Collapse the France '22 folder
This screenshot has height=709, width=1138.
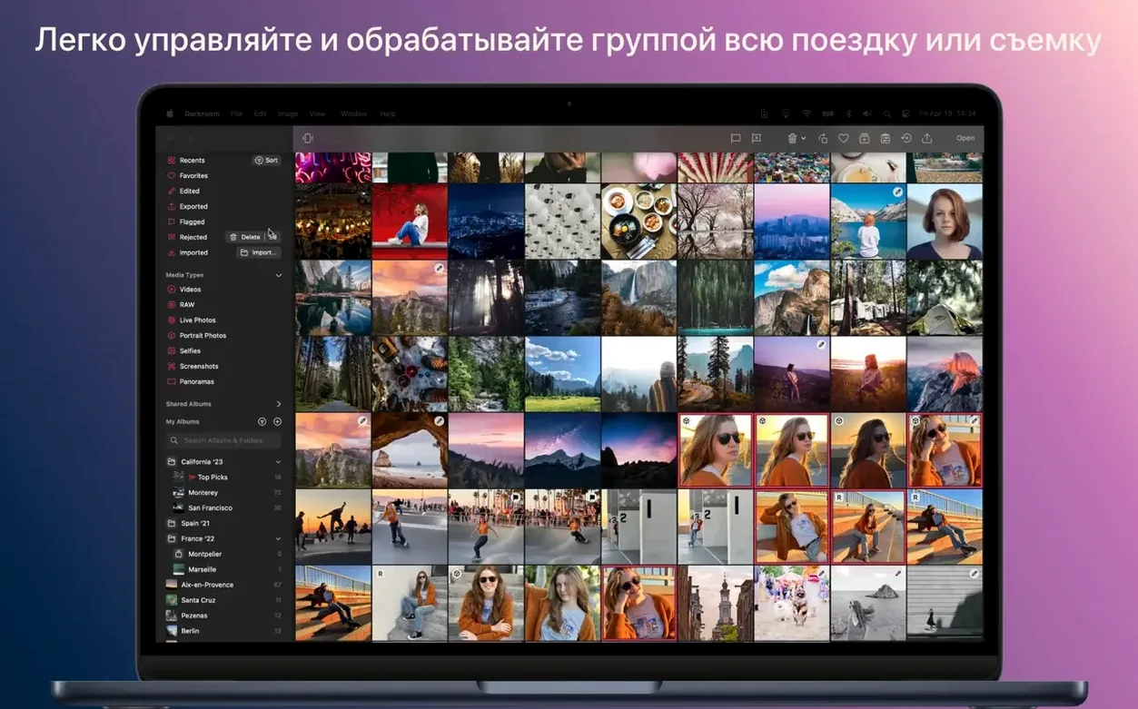coord(278,538)
